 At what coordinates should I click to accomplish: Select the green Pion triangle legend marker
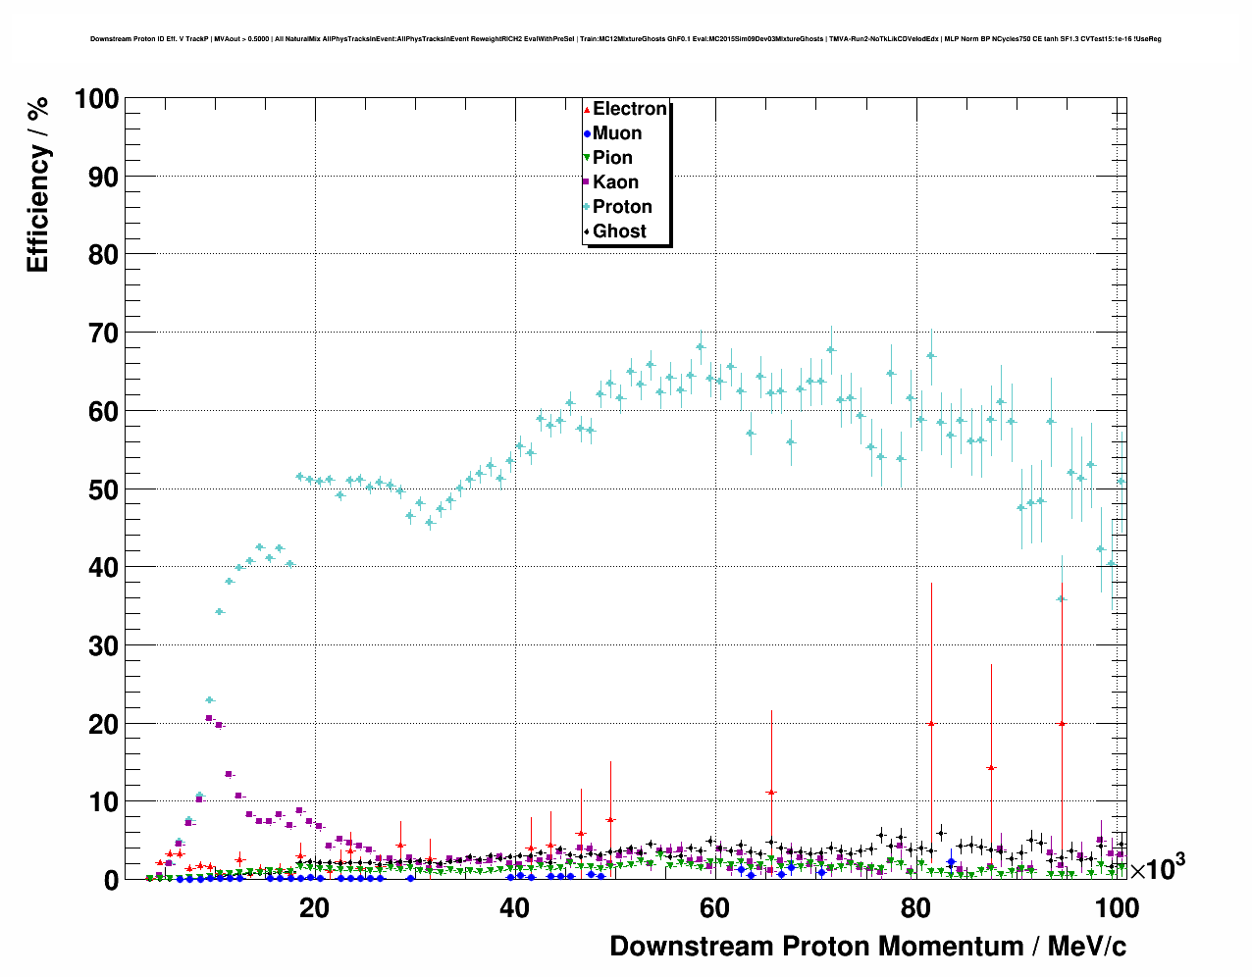[588, 158]
